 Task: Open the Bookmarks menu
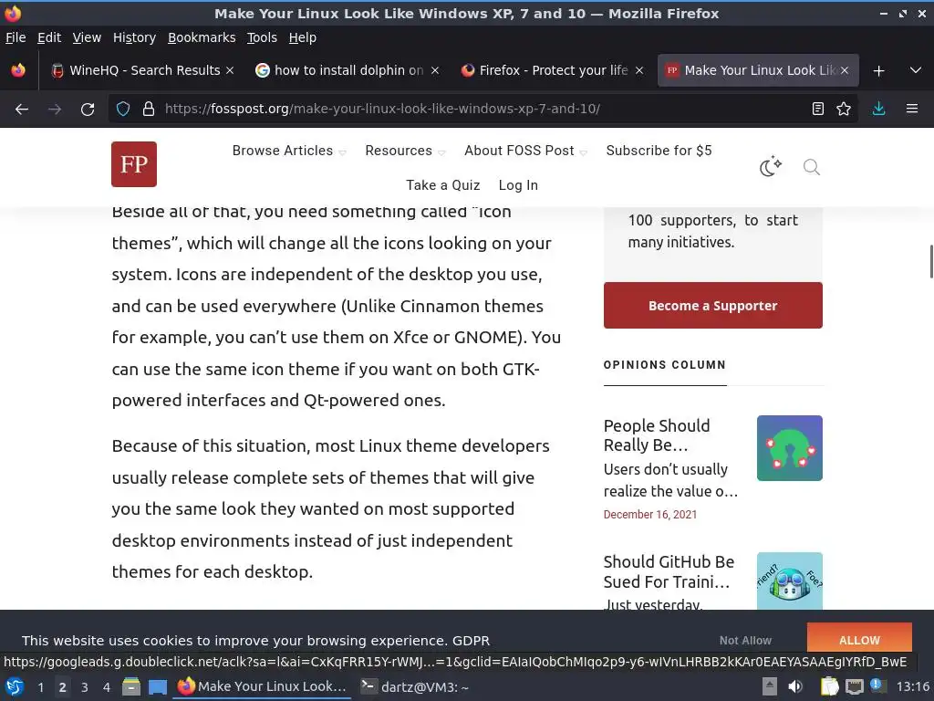point(202,37)
